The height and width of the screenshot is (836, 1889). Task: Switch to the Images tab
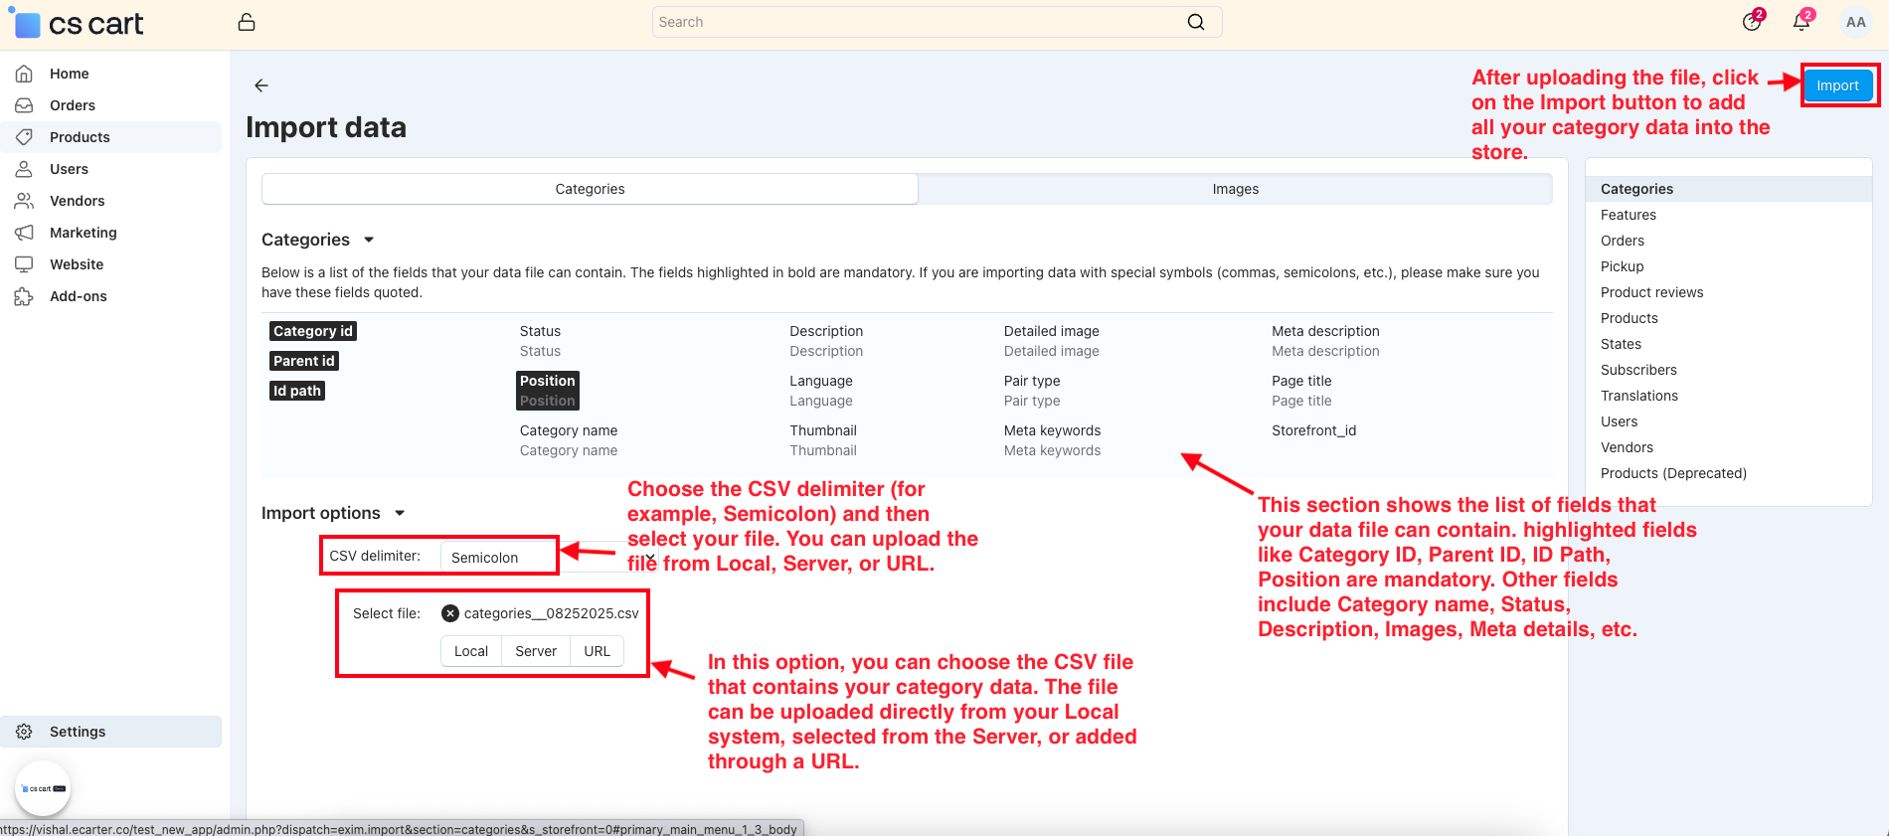pos(1235,189)
